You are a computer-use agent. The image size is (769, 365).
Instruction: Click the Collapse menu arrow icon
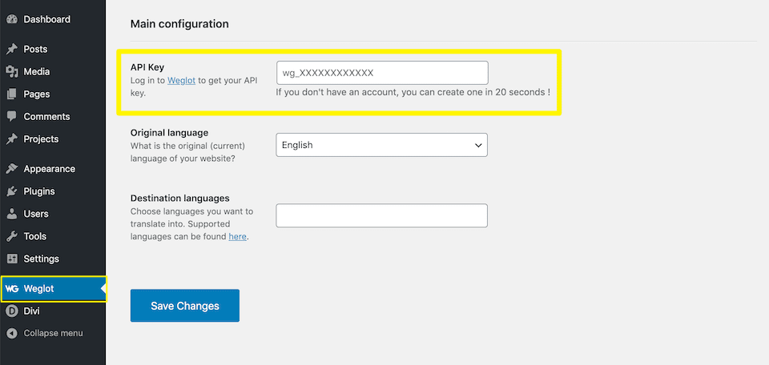(x=12, y=333)
